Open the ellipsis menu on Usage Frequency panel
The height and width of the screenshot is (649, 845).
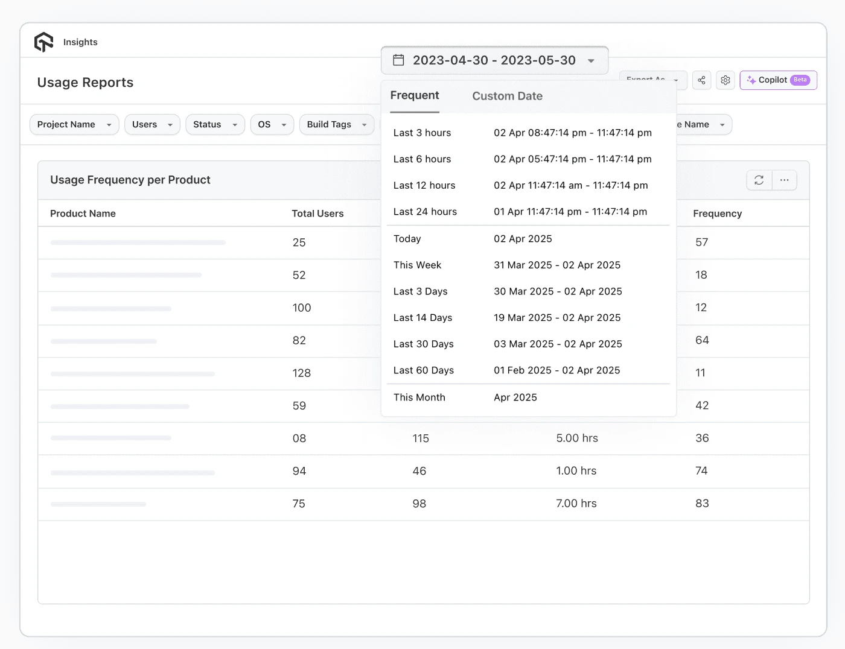click(785, 180)
